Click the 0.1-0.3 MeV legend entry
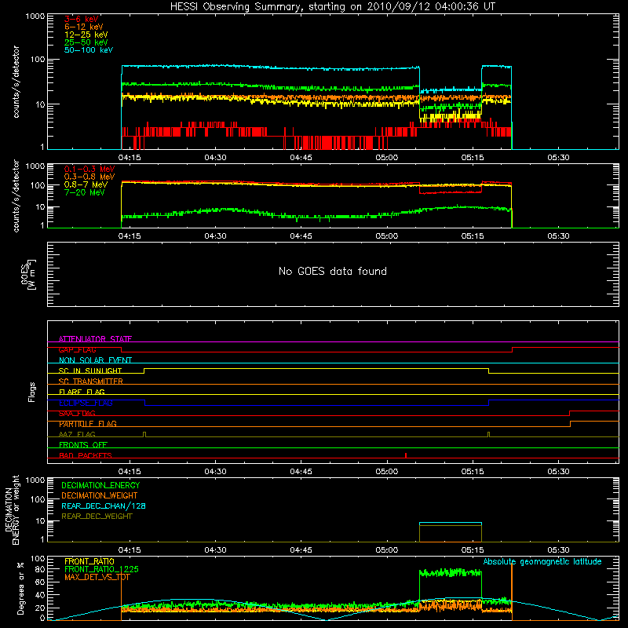628x628 pixels. tap(89, 169)
